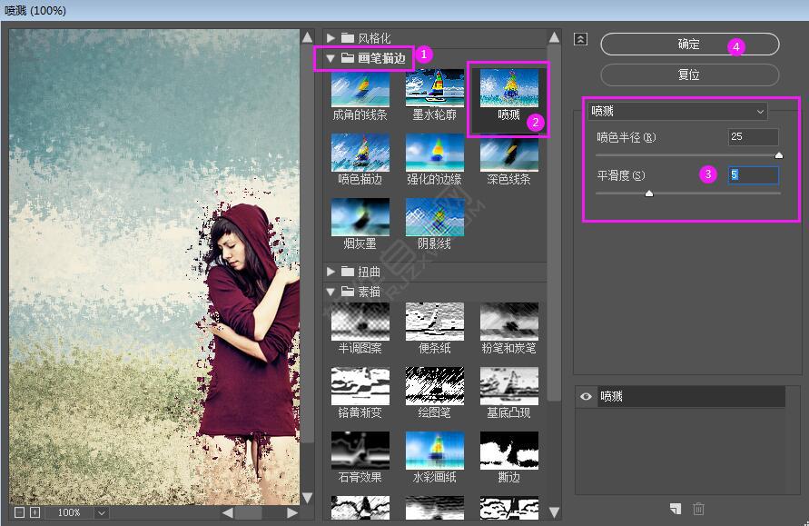Select the 成角的线条 filter thumbnail
This screenshot has width=809, height=526.
tap(360, 89)
